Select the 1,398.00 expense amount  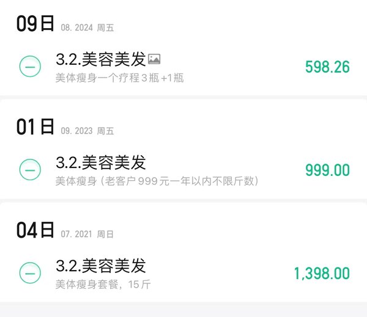click(x=322, y=273)
